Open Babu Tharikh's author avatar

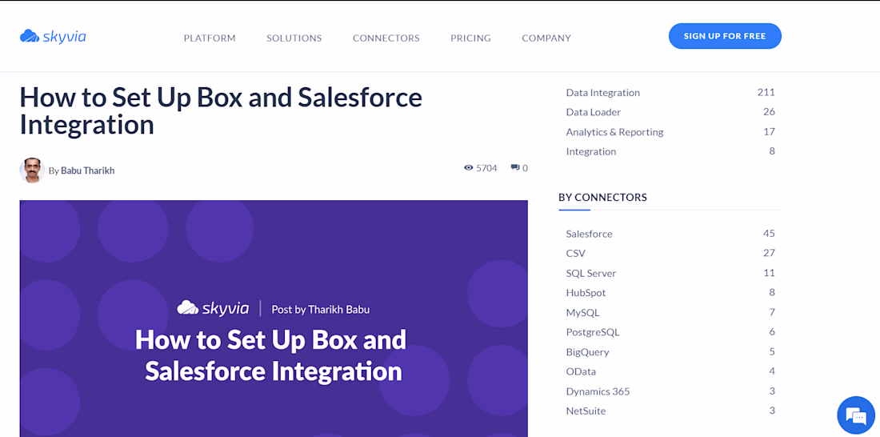tap(32, 170)
